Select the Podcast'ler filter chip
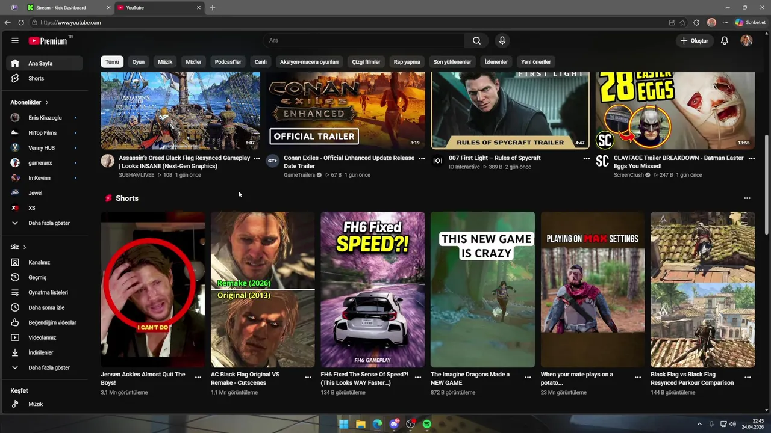This screenshot has width=771, height=433. 228,62
